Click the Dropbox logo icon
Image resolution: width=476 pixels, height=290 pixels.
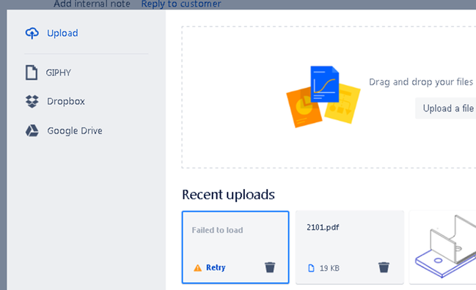[32, 101]
